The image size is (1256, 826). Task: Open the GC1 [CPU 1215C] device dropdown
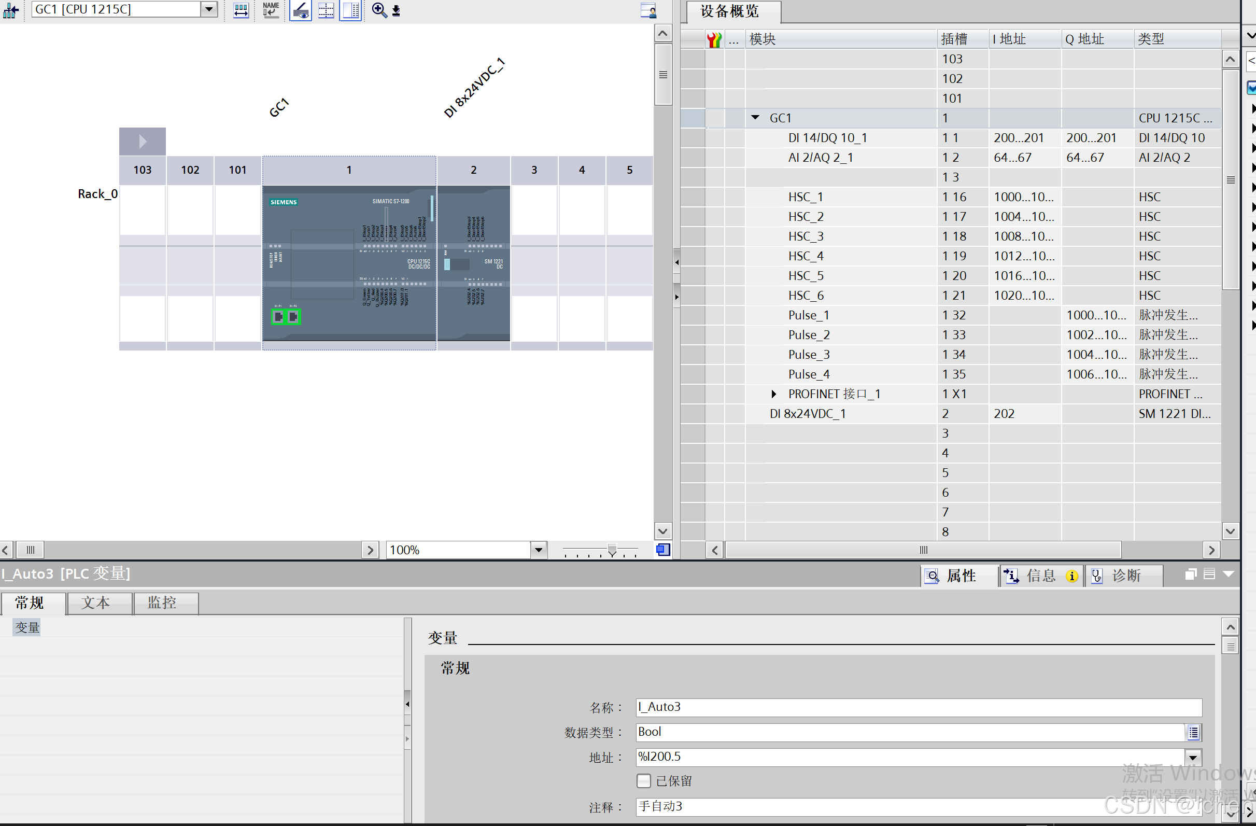pos(209,9)
